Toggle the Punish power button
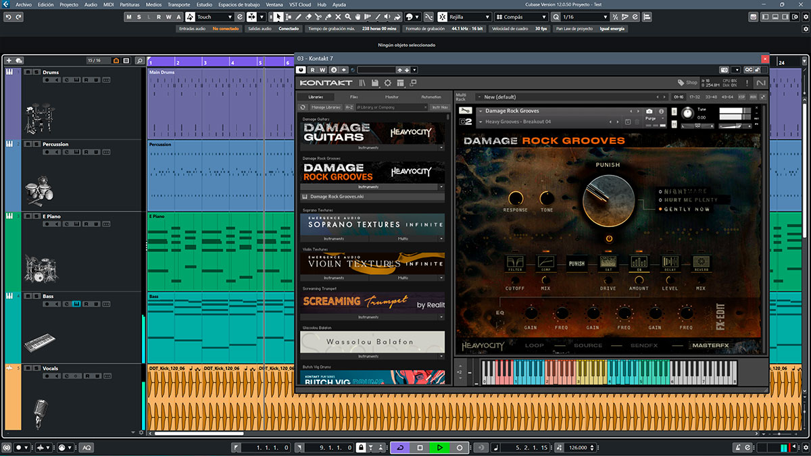This screenshot has width=811, height=456. click(609, 238)
